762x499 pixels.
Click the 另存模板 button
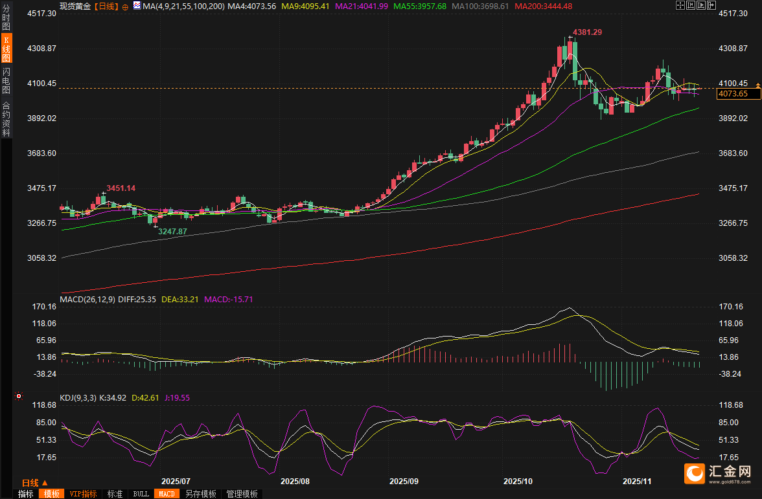(200, 494)
